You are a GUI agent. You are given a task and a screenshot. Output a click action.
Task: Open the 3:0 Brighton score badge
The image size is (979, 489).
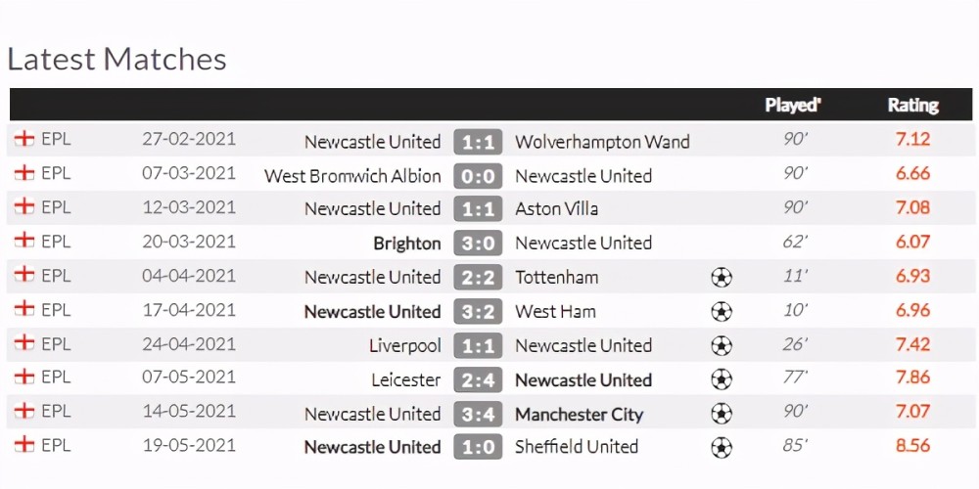[478, 244]
